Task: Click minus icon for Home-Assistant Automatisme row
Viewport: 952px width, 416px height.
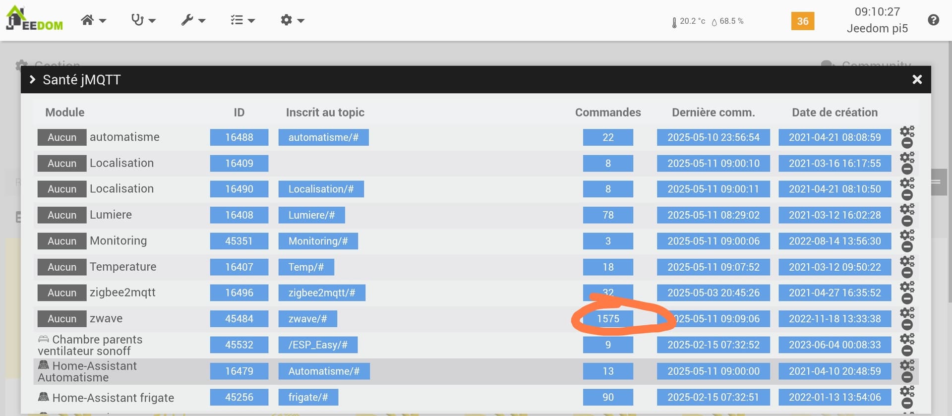Action: click(x=907, y=377)
